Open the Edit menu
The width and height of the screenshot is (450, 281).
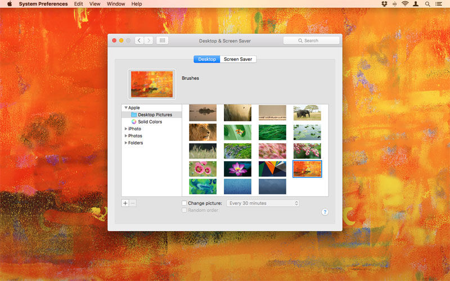pos(78,4)
